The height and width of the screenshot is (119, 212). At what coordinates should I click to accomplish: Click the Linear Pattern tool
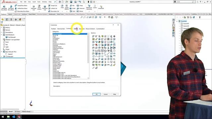(67, 7)
